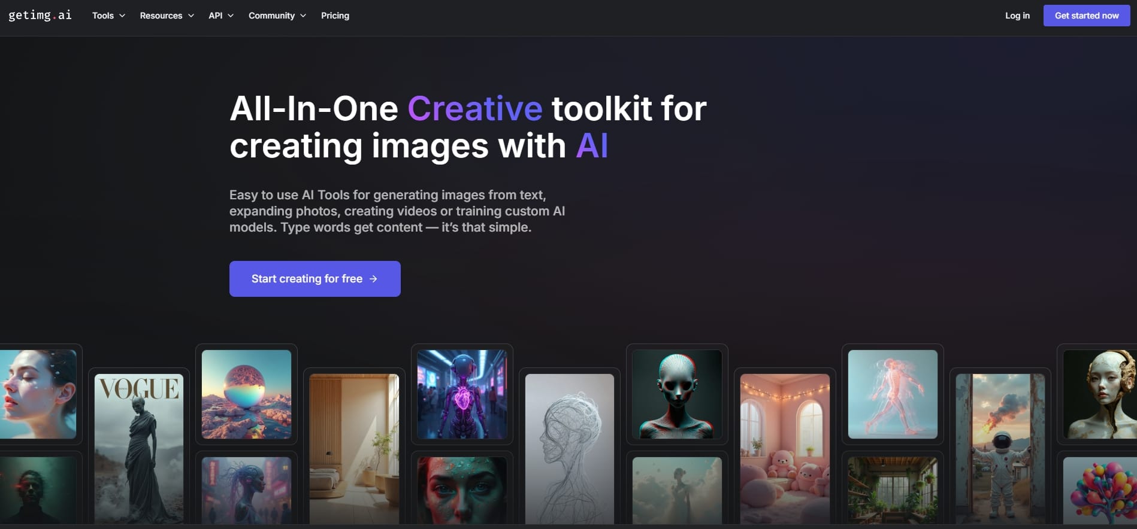Click the Easy to use AI Tools paragraph
The height and width of the screenshot is (529, 1137).
397,211
